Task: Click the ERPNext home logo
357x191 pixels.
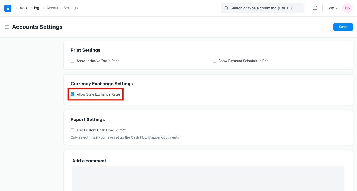Action: tap(8, 8)
